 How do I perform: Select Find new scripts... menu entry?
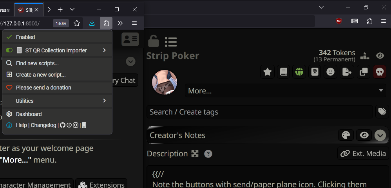pyautogui.click(x=57, y=63)
